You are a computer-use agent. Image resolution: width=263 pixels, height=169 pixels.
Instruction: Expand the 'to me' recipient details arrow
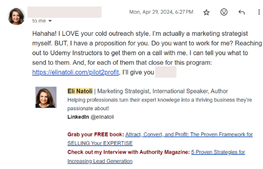pyautogui.click(x=50, y=21)
